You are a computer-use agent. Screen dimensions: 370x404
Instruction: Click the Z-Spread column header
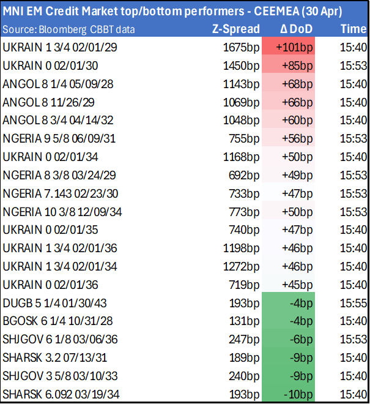(x=235, y=29)
